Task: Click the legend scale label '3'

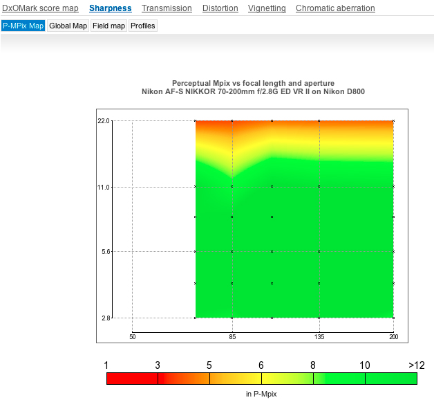Action: click(x=158, y=365)
